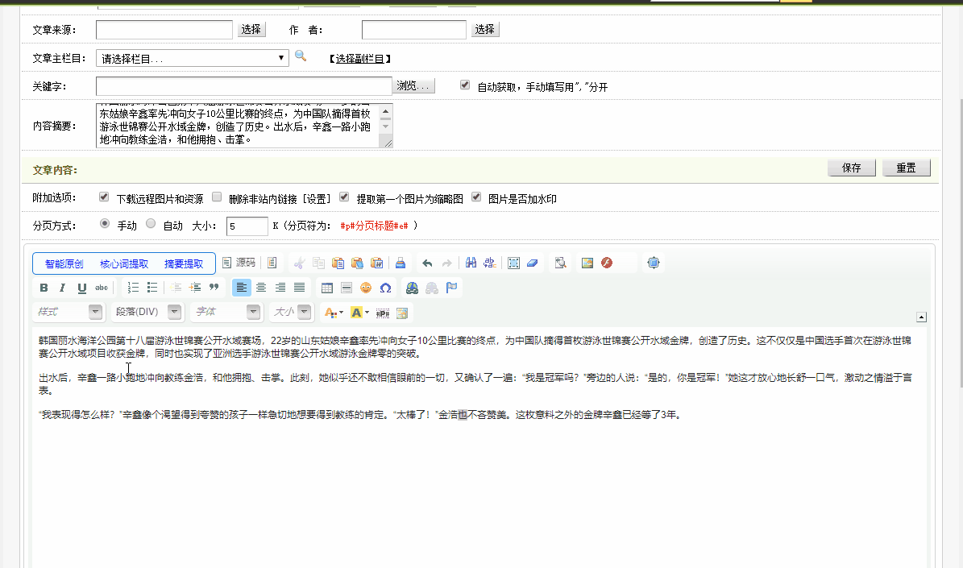This screenshot has height=568, width=963.
Task: Open main column dropdown 请选择栏目
Action: pos(193,58)
